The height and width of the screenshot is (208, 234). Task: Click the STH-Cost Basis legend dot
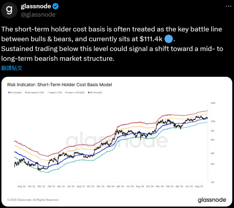click(x=9, y=93)
